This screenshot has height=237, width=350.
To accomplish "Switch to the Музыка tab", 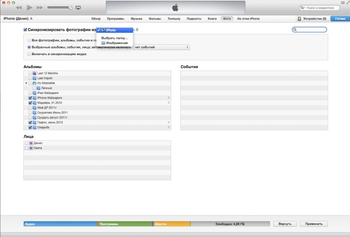I will (137, 18).
